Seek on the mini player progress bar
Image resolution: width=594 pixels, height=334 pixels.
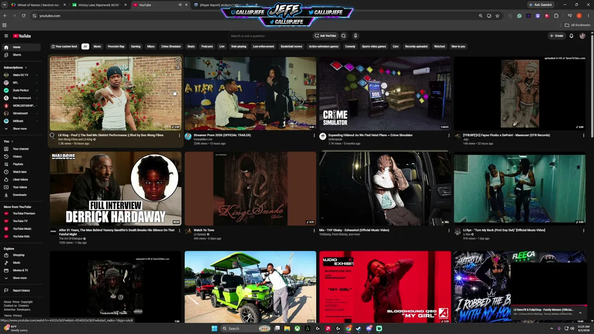549,306
